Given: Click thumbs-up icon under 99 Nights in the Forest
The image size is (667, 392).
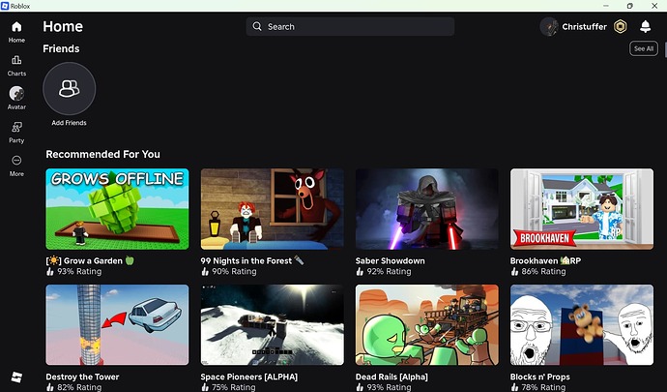Looking at the screenshot, I should (x=205, y=271).
